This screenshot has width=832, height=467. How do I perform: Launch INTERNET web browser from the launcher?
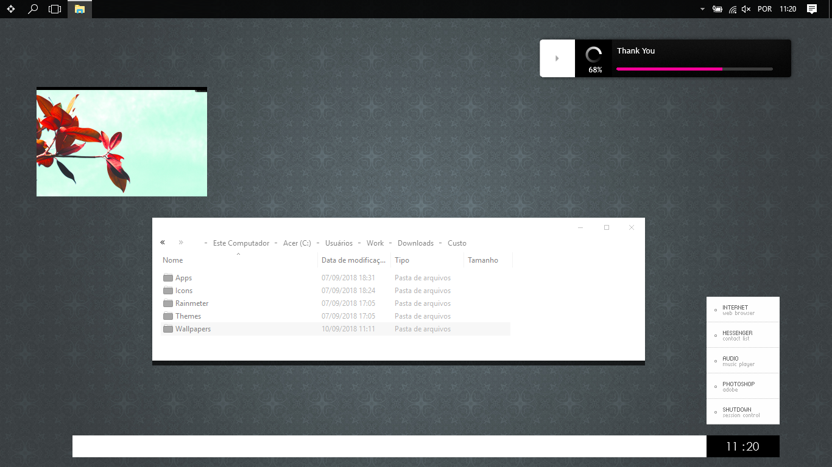(743, 310)
